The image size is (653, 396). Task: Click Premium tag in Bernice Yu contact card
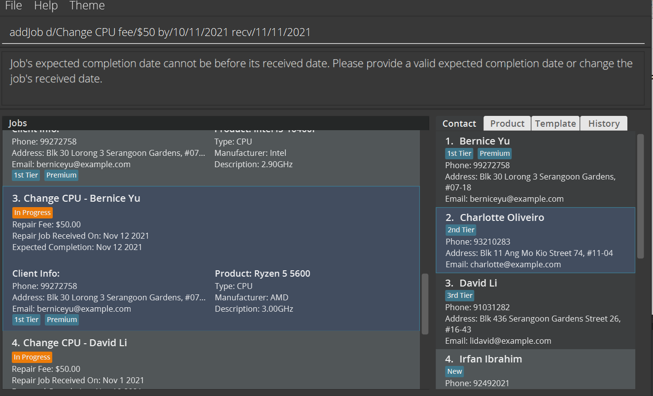494,153
